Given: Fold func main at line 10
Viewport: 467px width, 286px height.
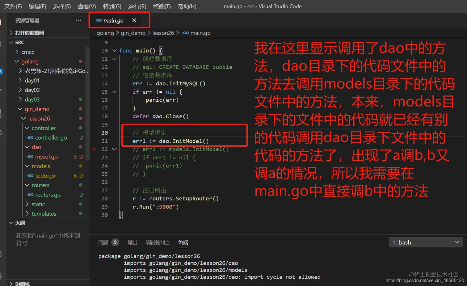Looking at the screenshot, I should (114, 51).
